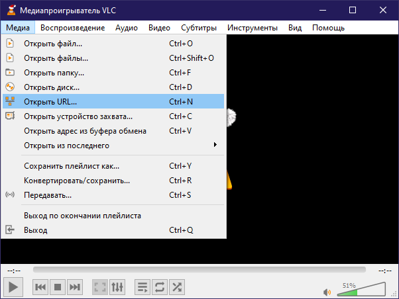Toggle fullscreen video mode
This screenshot has width=399, height=299.
coord(100,287)
